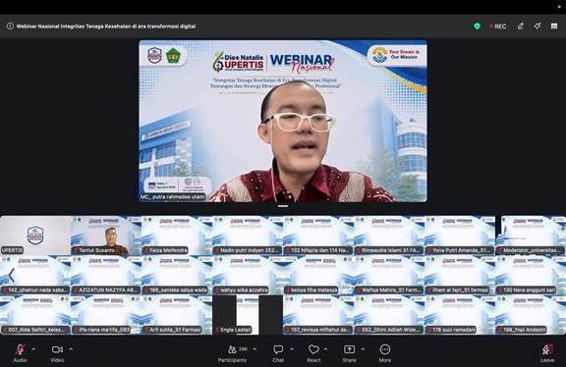The image size is (566, 367).
Task: Open the More options ellipsis
Action: (x=385, y=349)
